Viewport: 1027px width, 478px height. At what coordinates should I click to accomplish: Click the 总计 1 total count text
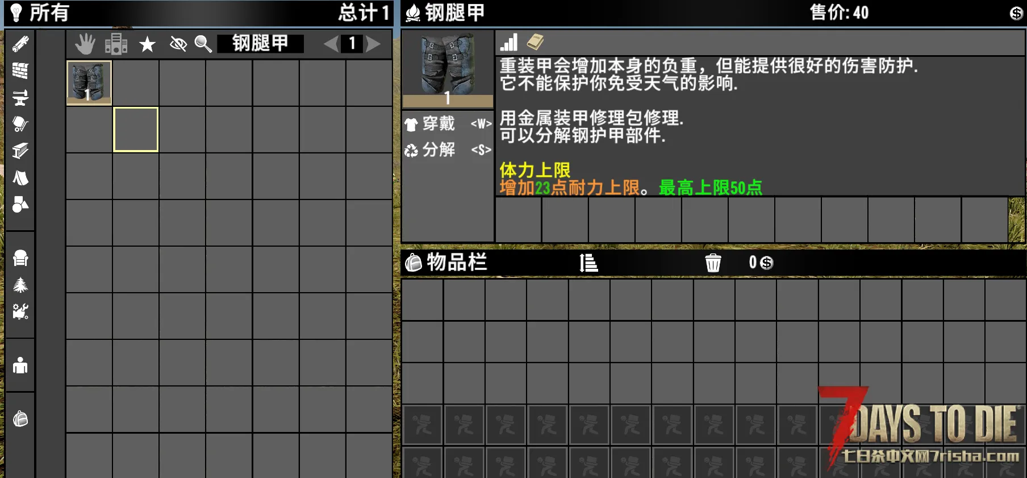click(x=364, y=13)
